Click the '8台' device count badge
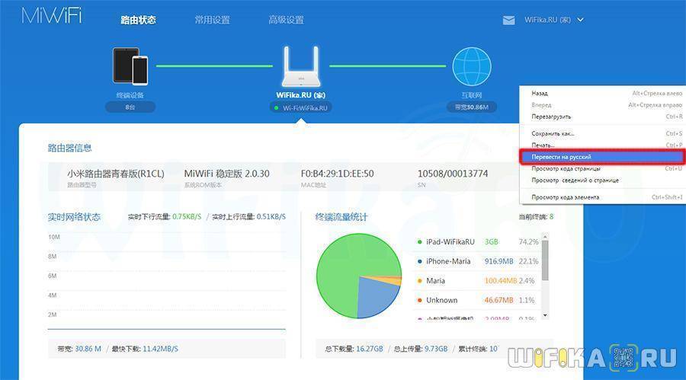This screenshot has height=380, width=686. (x=130, y=107)
